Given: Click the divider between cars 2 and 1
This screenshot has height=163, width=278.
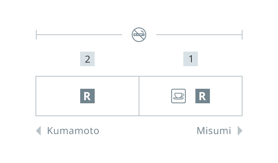Looking at the screenshot, I should [x=139, y=96].
